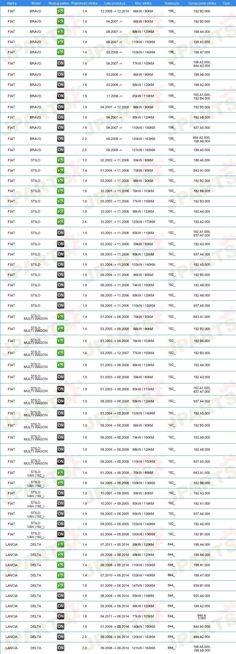Click petrol icon in Stilo 2.4 125kW row
The width and height of the screenshot is (236, 654).
pyautogui.click(x=61, y=222)
